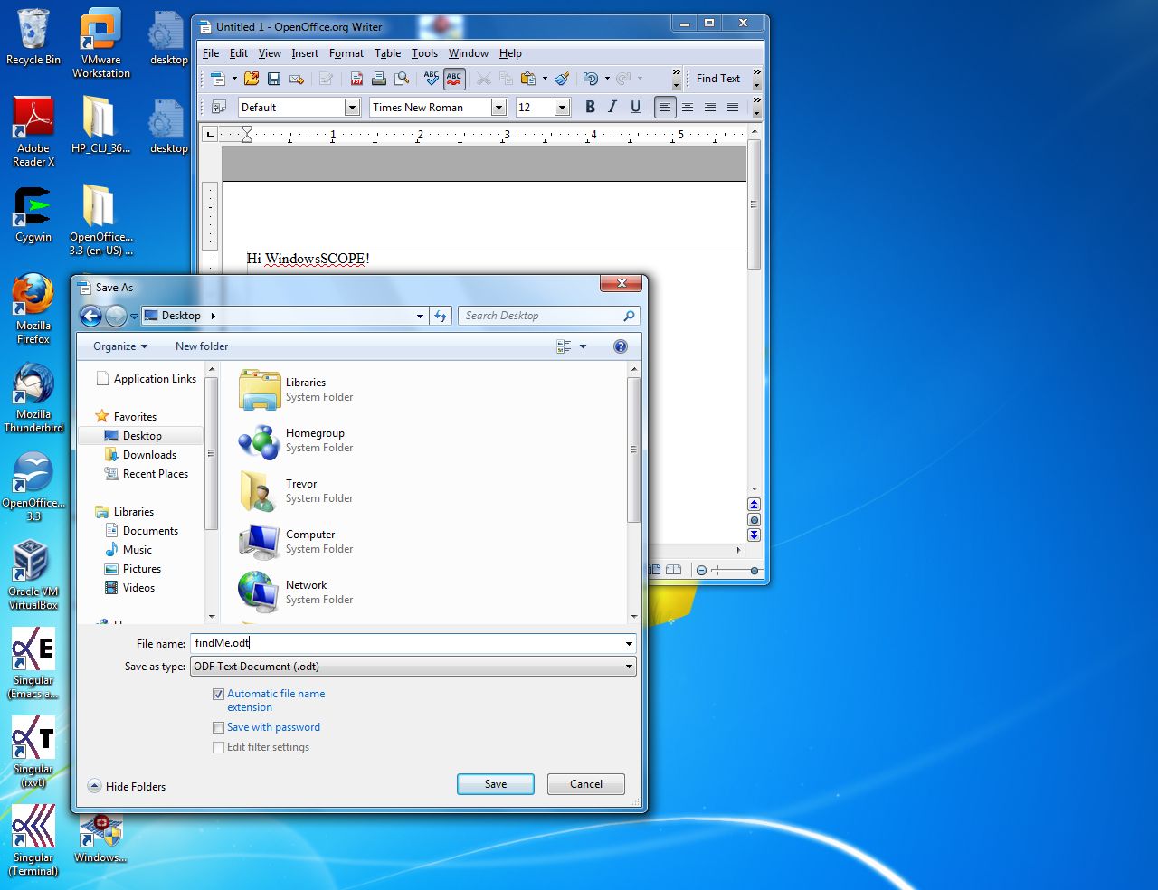1158x890 pixels.
Task: Click the Print file directly icon
Action: [379, 79]
